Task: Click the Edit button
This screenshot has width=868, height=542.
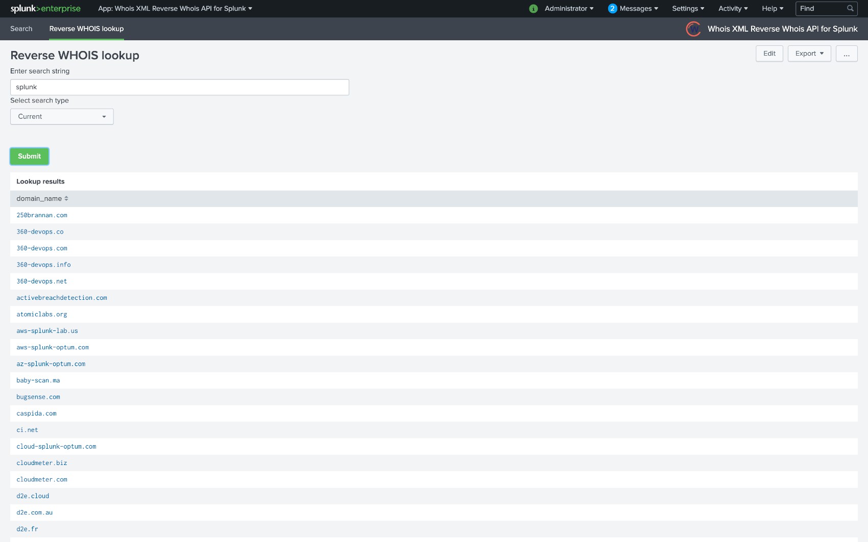Action: click(x=769, y=54)
